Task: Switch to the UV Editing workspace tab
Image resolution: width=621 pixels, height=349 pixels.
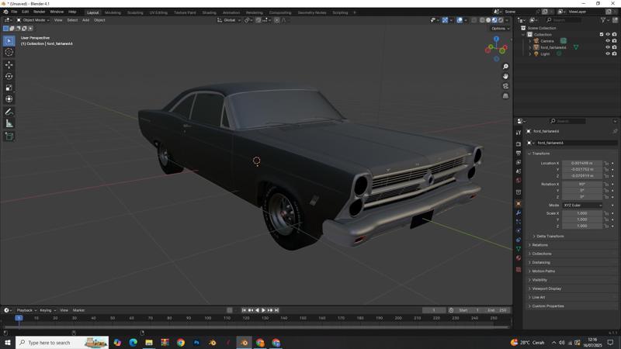Action: pyautogui.click(x=158, y=12)
